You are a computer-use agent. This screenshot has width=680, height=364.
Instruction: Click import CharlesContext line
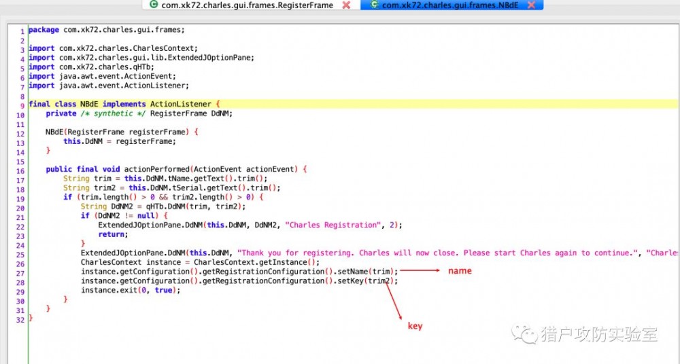(113, 48)
